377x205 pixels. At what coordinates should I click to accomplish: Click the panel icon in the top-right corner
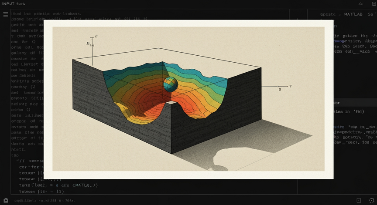(x=374, y=3)
